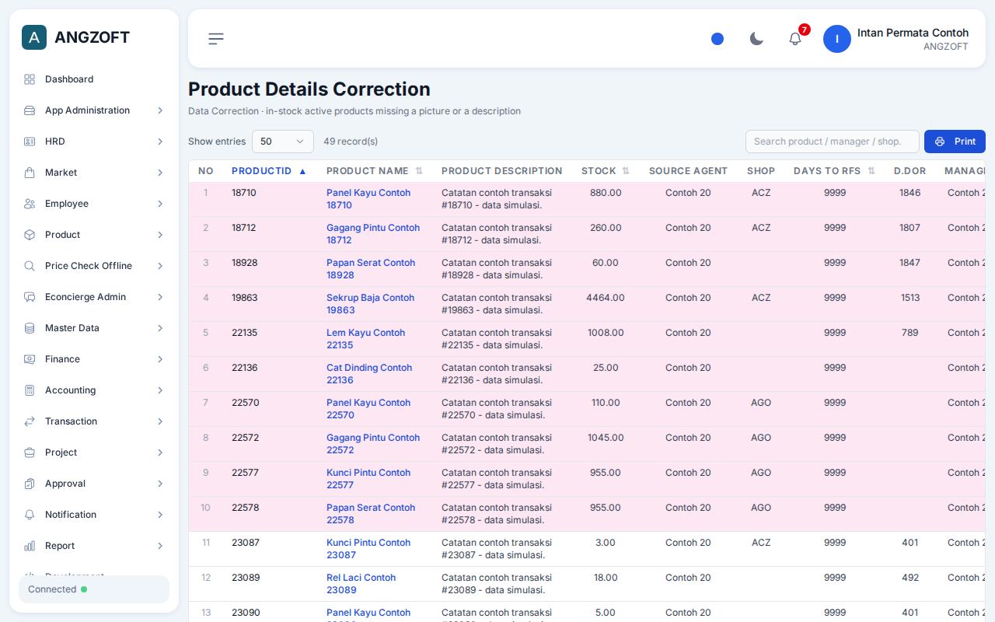Viewport: 995px width, 622px height.
Task: Click the Product box icon
Action: coord(30,235)
